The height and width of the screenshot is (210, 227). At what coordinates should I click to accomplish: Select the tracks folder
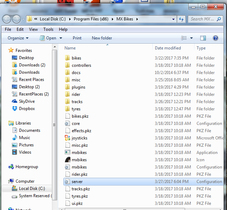coord(77,102)
